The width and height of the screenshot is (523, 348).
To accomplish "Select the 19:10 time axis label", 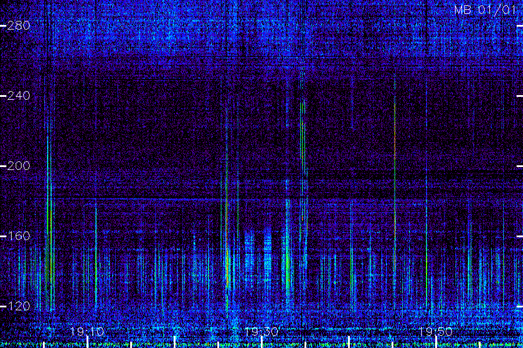I will (87, 332).
